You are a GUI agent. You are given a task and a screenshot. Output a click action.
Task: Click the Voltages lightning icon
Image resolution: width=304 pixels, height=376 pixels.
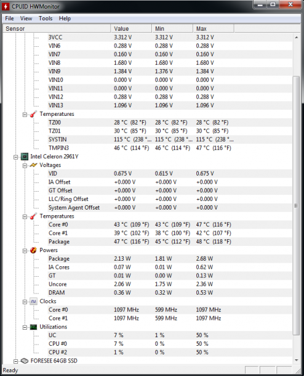click(x=33, y=165)
